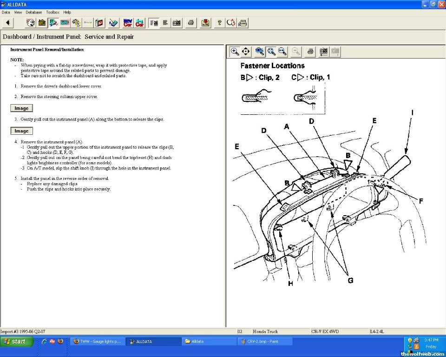Click the fit-to-window magnifier icon
The image size is (446, 357).
click(x=271, y=51)
